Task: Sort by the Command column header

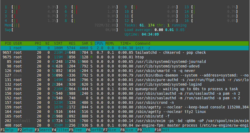Action: tap(143, 43)
